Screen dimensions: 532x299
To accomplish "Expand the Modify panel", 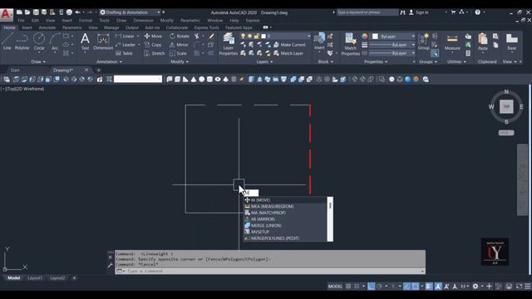I will tap(180, 61).
